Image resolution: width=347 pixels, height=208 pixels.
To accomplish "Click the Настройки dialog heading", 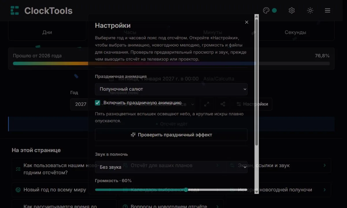I will [113, 25].
